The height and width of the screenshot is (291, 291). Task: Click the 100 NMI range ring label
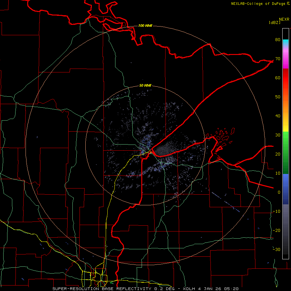coord(145,26)
